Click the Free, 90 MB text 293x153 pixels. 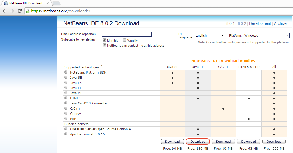[172, 149]
